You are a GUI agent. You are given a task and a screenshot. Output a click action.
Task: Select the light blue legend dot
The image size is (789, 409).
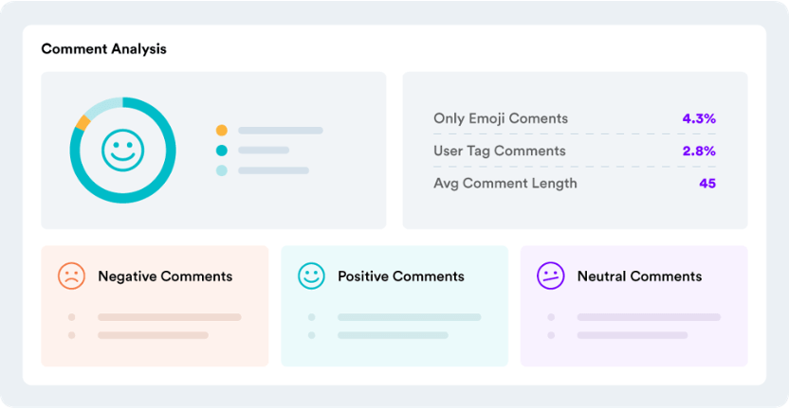(x=222, y=170)
